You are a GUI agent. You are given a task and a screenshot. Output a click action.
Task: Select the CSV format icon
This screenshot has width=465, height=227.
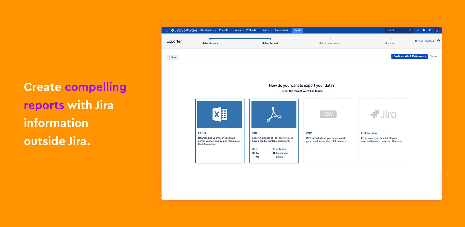pos(328,114)
